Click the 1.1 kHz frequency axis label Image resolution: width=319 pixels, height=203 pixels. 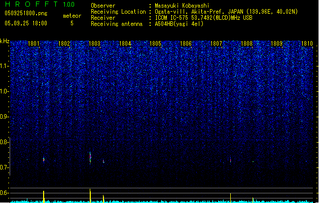4,66
